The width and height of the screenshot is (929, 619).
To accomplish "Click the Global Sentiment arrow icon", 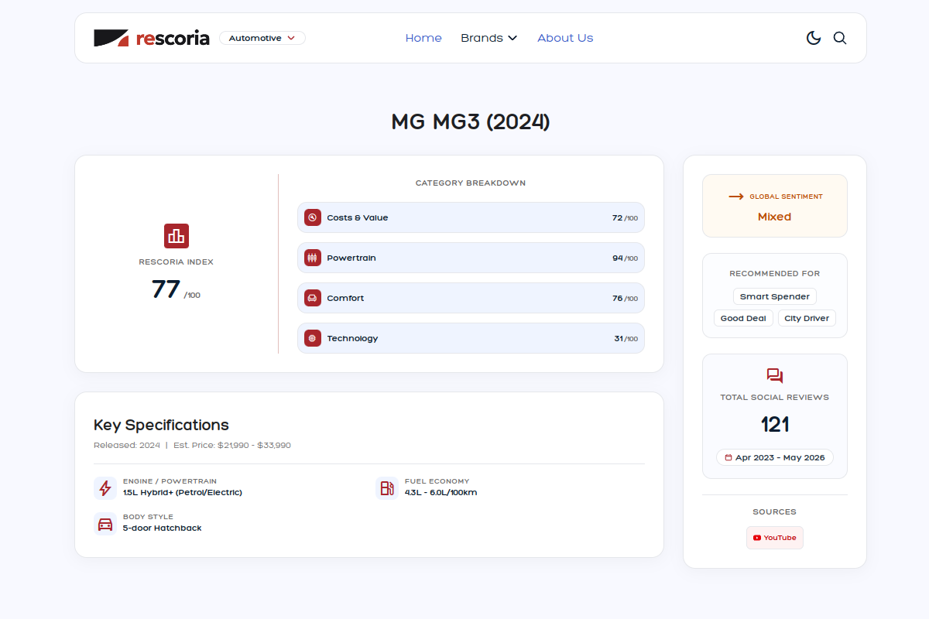I will pos(736,197).
